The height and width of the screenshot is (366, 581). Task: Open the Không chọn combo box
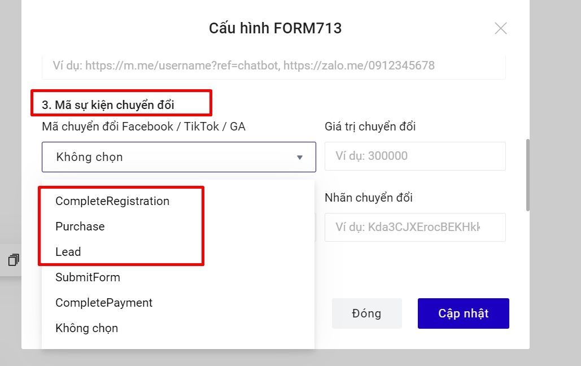coord(169,157)
